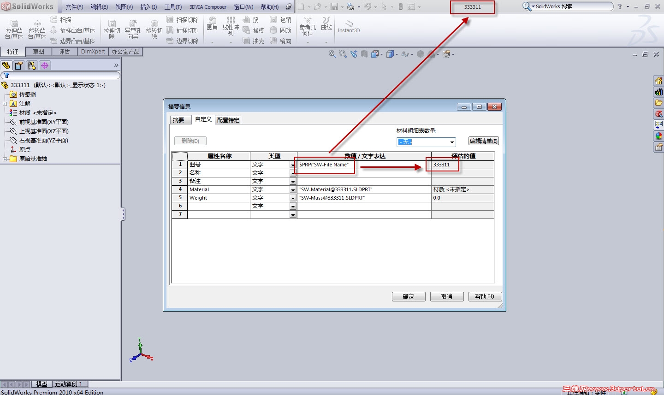Click the Zoom to Area view icon
Screen dimensions: 664x395
click(343, 54)
